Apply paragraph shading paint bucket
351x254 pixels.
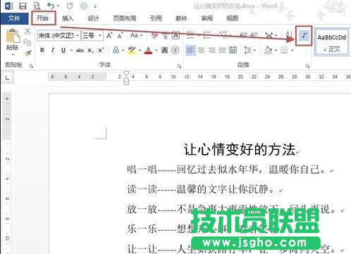click(x=268, y=50)
